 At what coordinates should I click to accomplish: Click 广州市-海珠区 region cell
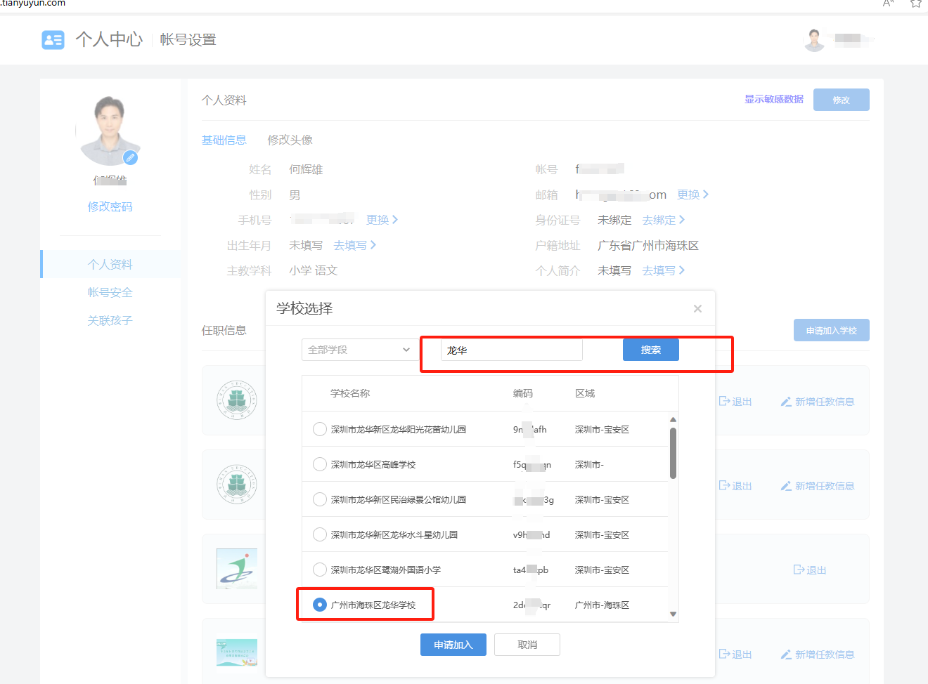pos(602,605)
